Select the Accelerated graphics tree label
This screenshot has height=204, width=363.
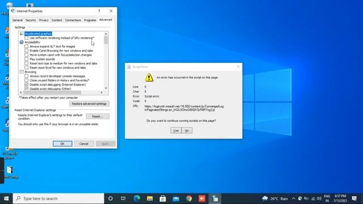click(38, 34)
